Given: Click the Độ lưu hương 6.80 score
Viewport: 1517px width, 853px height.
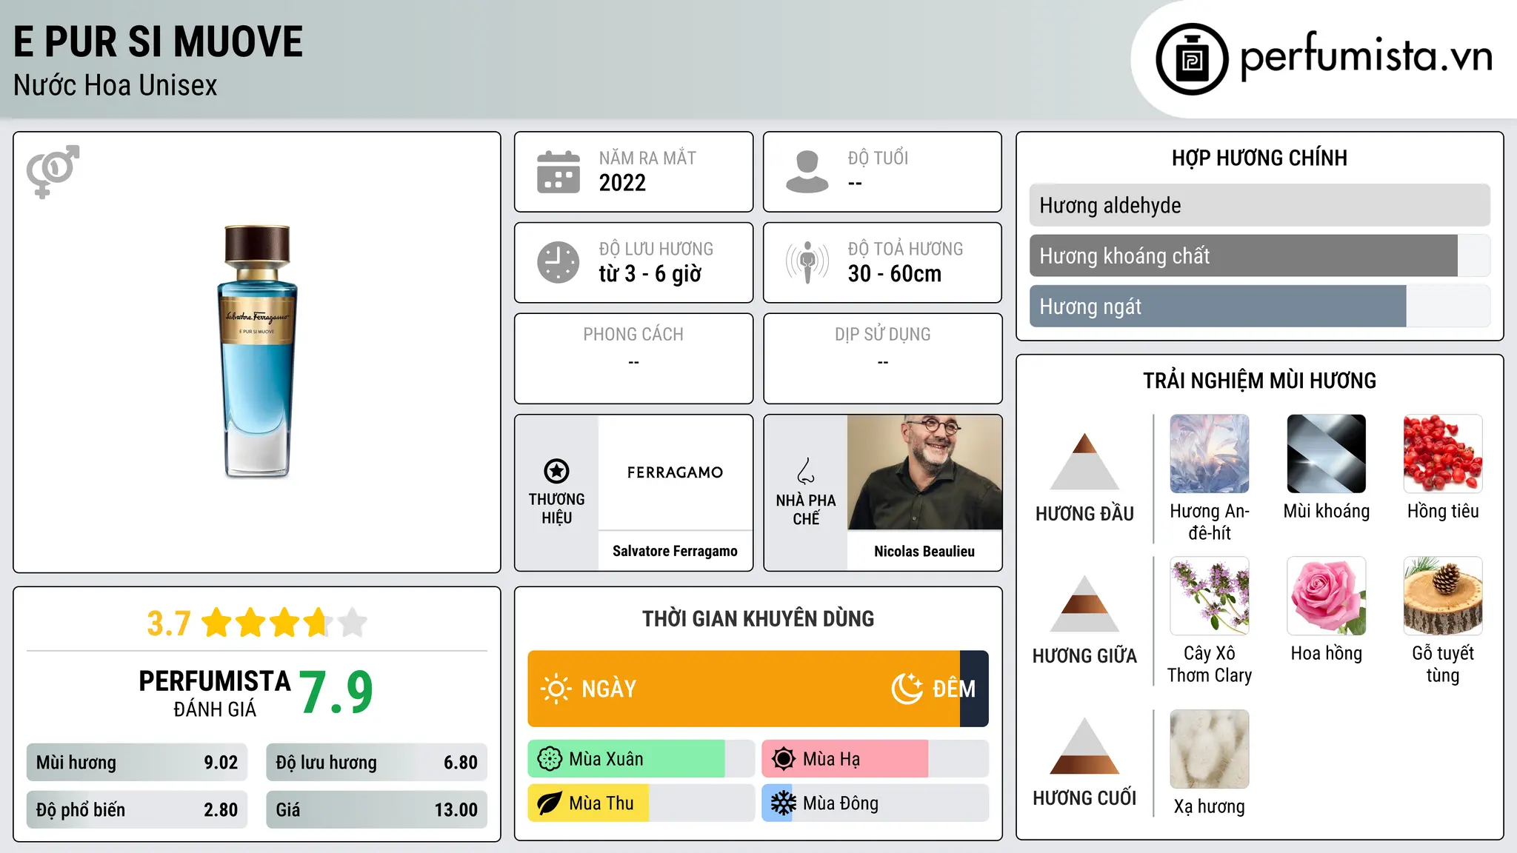Looking at the screenshot, I should click(376, 762).
